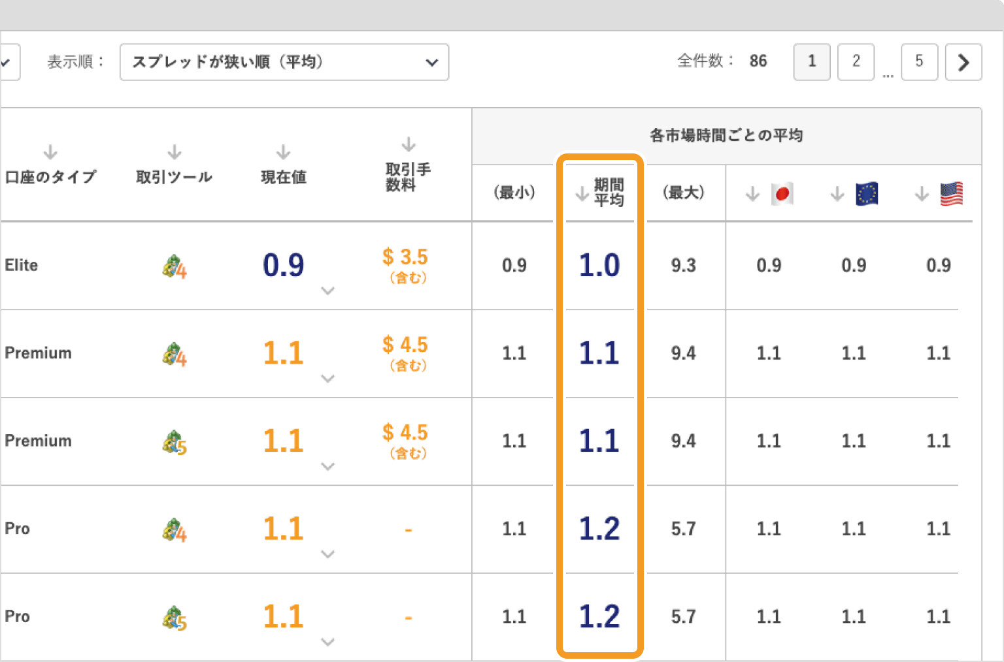
Task: Click the Premium MT5 row's MetaTrader 5 icon
Action: 174,443
